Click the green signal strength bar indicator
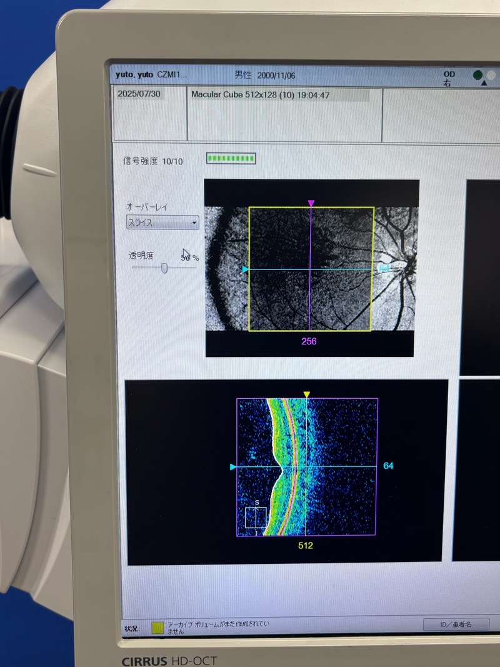 [231, 159]
